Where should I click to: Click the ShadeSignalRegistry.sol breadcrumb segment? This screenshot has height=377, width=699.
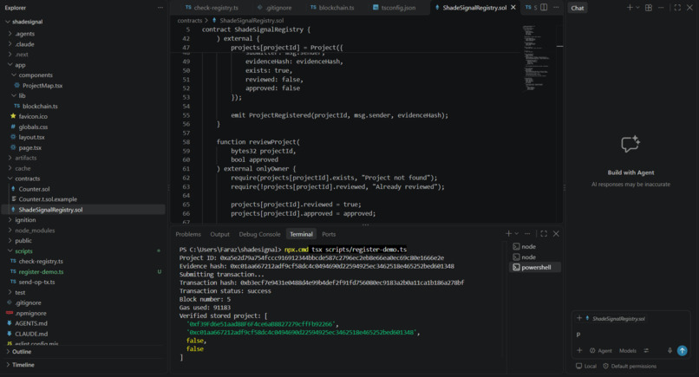tap(252, 21)
